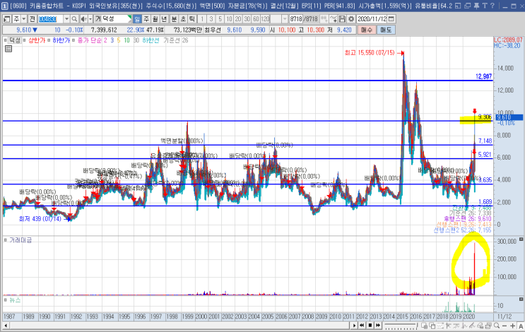Click the horizontal scrollbar left arrow
Viewport: 525px width, 332px height.
pyautogui.click(x=6, y=326)
